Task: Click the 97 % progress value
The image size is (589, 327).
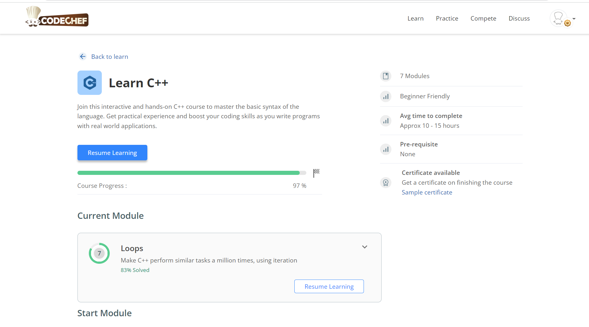Action: tap(299, 186)
